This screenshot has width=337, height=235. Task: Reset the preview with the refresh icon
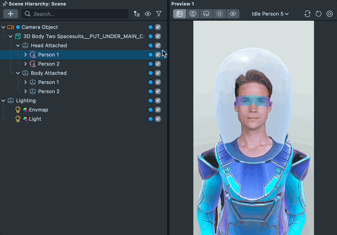(319, 14)
